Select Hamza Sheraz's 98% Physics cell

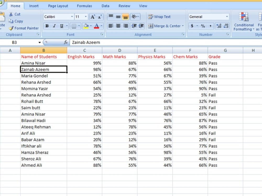coord(155,153)
